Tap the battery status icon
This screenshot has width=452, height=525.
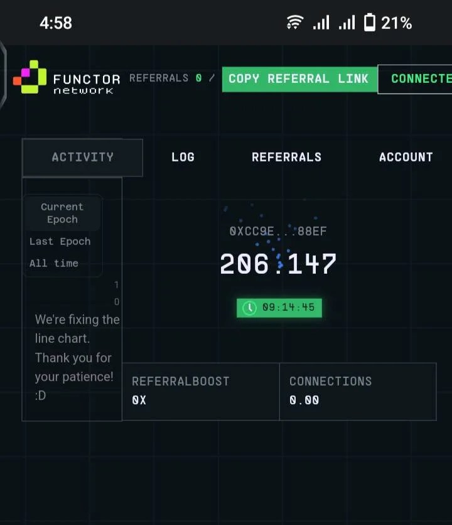click(x=370, y=23)
